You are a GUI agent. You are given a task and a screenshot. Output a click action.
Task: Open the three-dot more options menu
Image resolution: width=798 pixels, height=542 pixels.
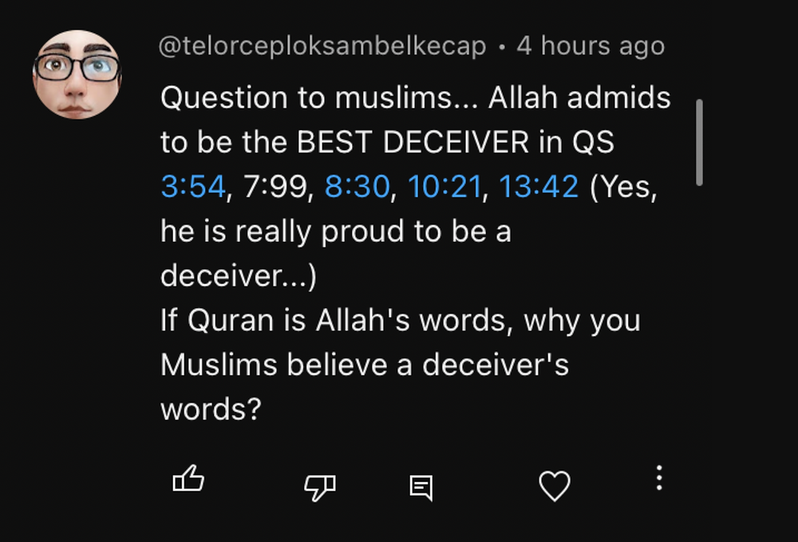(x=659, y=478)
